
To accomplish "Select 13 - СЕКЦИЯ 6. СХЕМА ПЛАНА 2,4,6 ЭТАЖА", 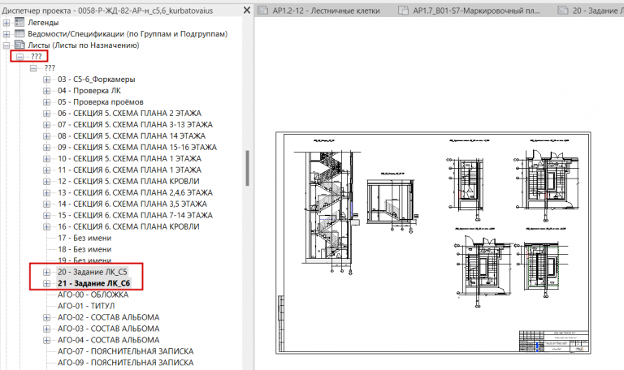I will 135,193.
